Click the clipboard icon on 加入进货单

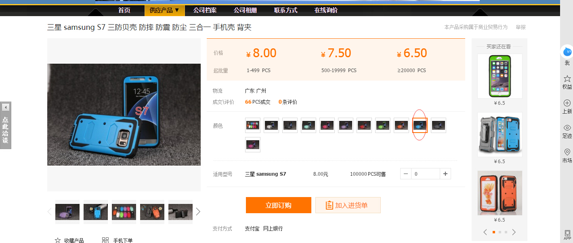click(x=330, y=205)
